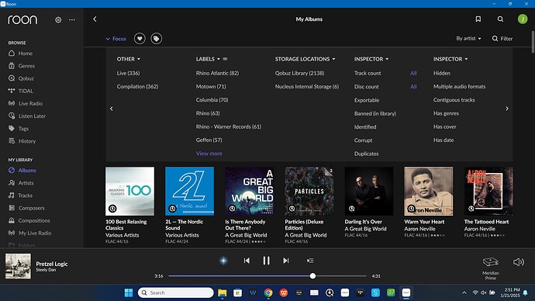Open Aaron Neville link under The Tattooed Heart

pyautogui.click(x=479, y=229)
